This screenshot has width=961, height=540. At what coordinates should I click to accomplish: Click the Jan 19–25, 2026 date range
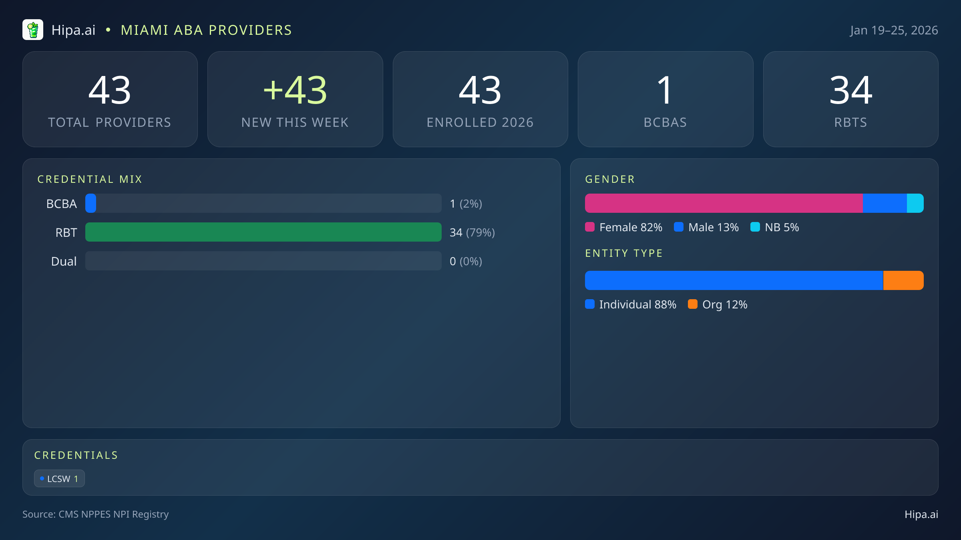[894, 30]
